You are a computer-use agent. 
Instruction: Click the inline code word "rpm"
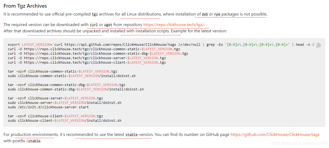coord(217,14)
